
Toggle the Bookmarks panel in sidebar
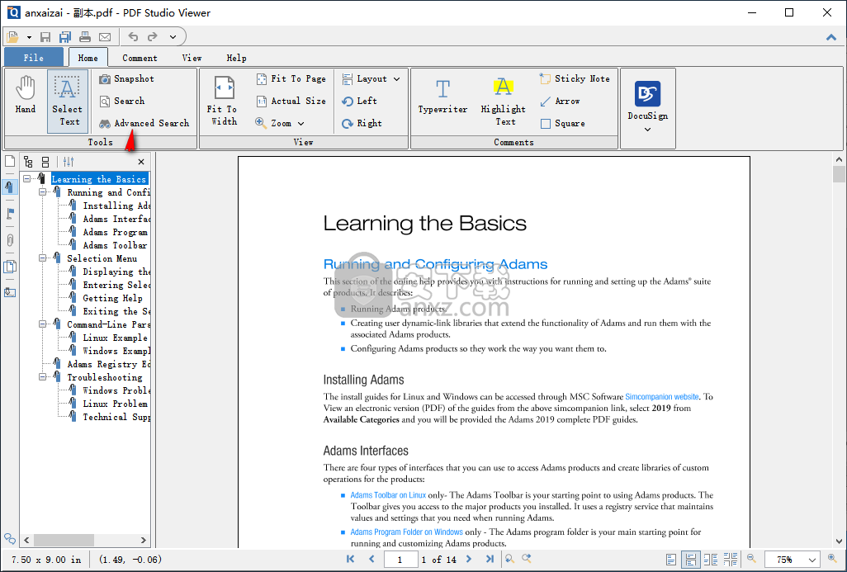click(x=10, y=187)
